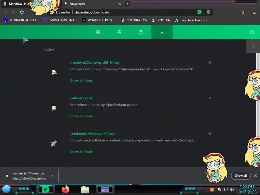Viewport: 260px width, 195px height.
Task: Launch Firefox from the taskbar
Action: [x=66, y=189]
